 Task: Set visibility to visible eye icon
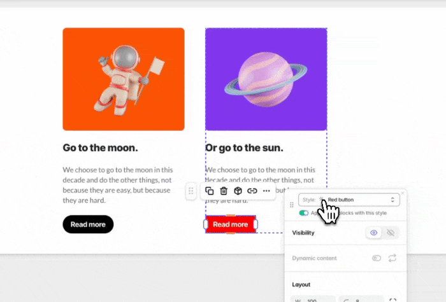point(374,233)
